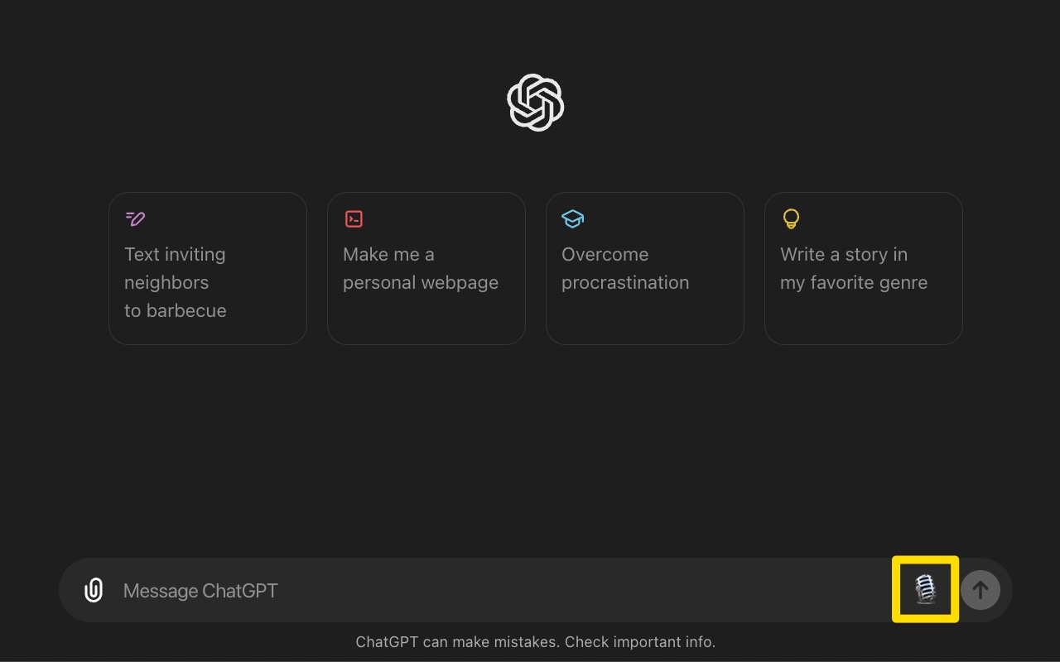Pick the "Overcome procrastination" suggestion card
Image resolution: width=1060 pixels, height=662 pixels.
(644, 268)
